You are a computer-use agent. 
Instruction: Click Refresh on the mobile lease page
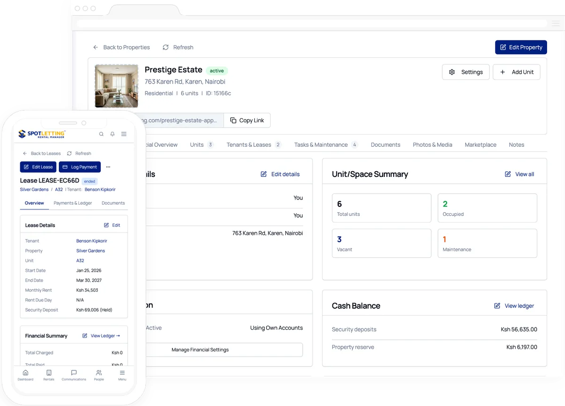tap(79, 153)
